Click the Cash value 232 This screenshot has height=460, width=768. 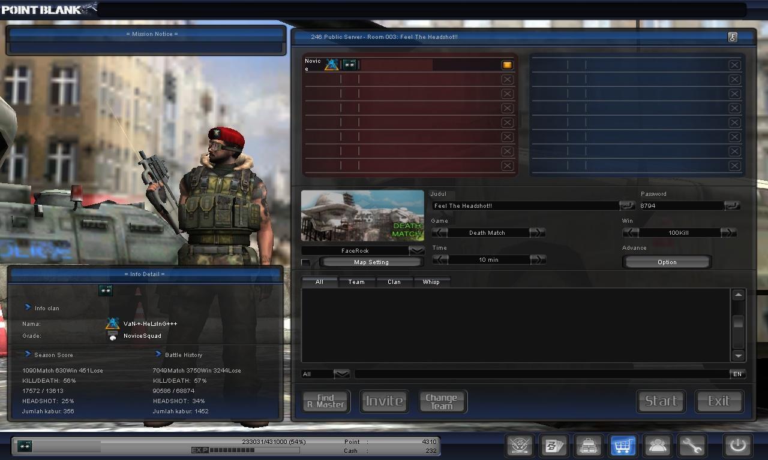[431, 450]
